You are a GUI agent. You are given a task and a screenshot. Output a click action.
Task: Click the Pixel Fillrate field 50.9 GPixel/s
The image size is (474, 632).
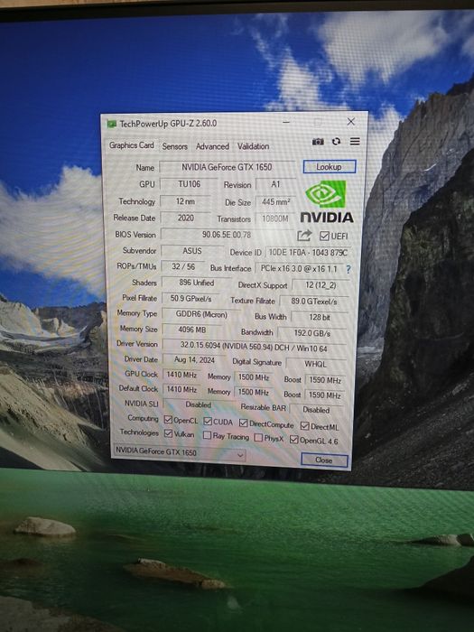click(191, 299)
